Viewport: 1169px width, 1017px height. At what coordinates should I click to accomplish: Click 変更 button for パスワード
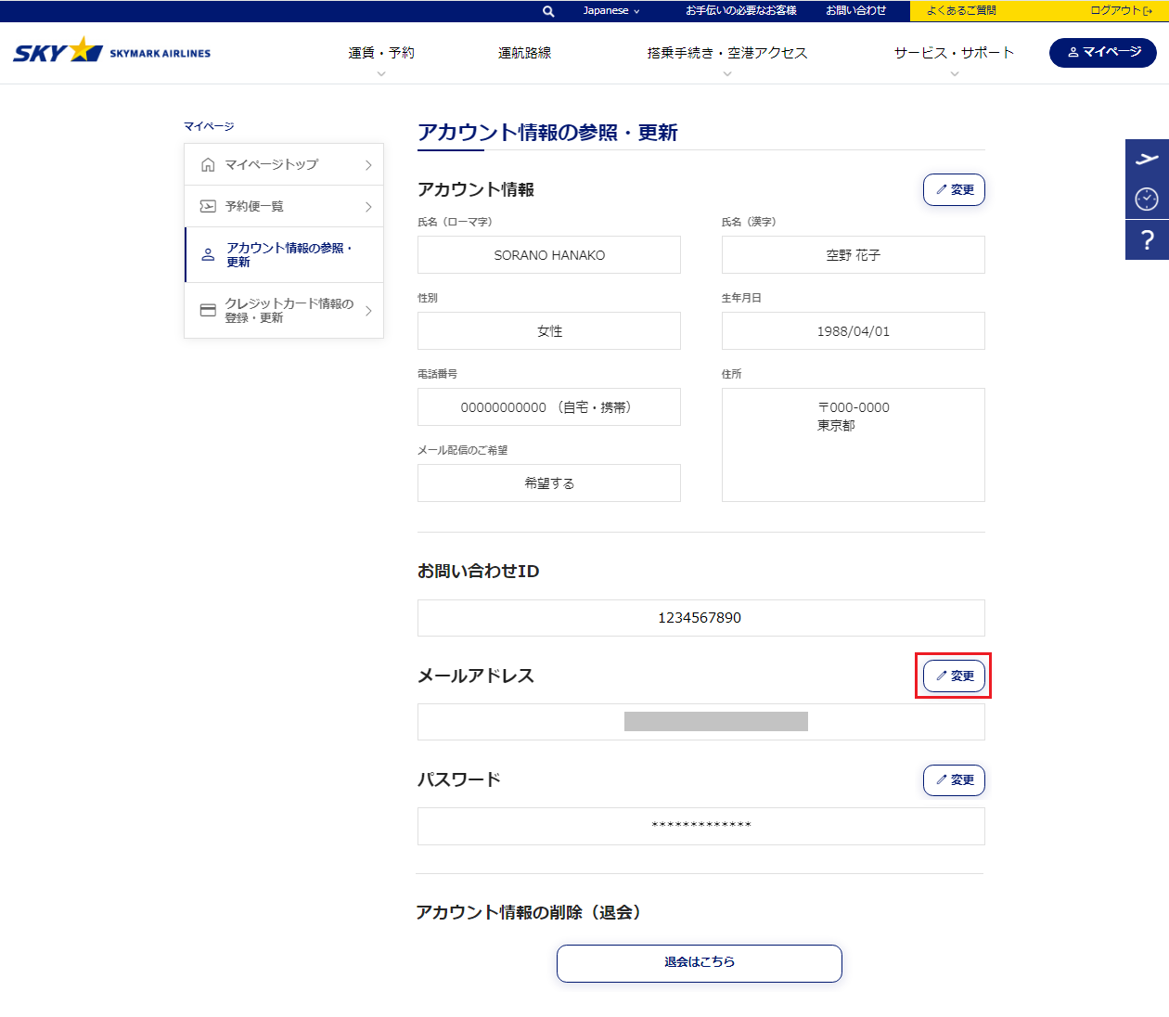pos(954,780)
